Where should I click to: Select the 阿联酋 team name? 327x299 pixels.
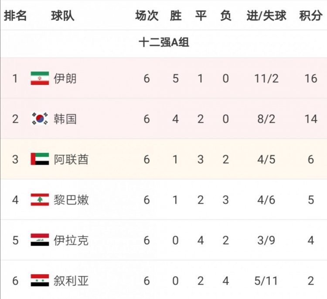point(71,159)
